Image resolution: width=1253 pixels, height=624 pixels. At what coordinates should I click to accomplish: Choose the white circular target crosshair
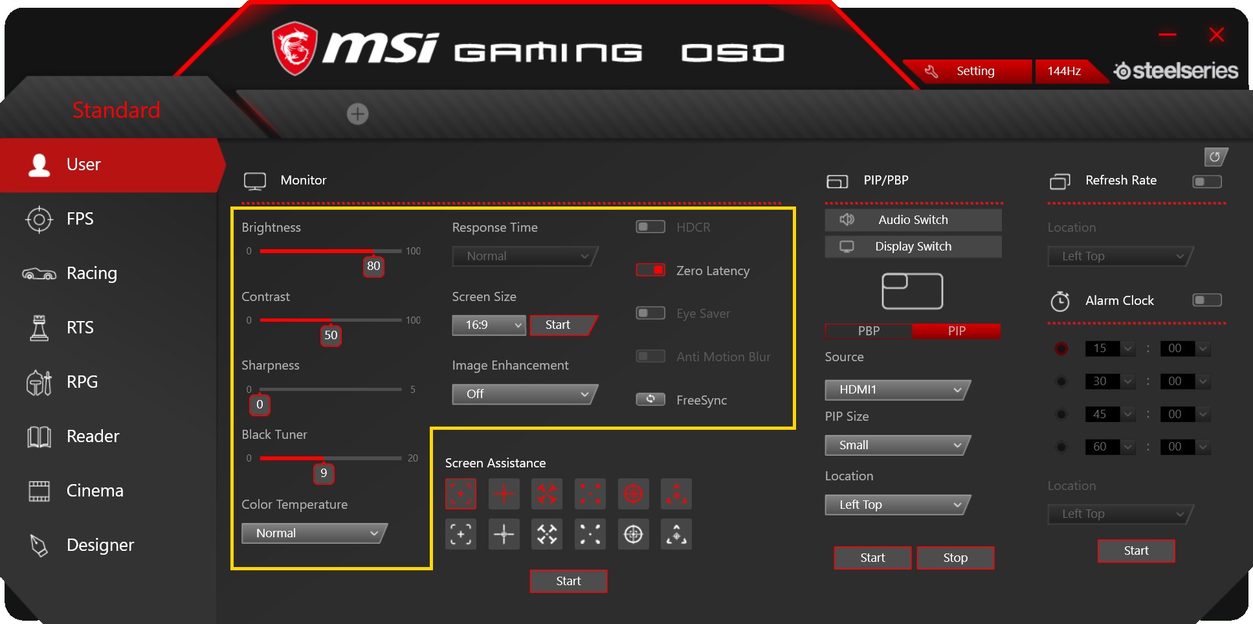point(633,534)
